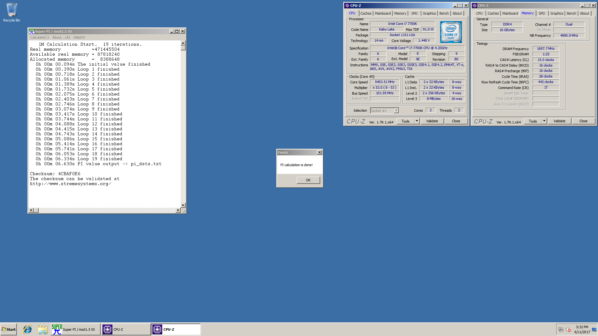This screenshot has height=336, width=598.
Task: Open About tab in right CPU-Z
Action: (584, 13)
